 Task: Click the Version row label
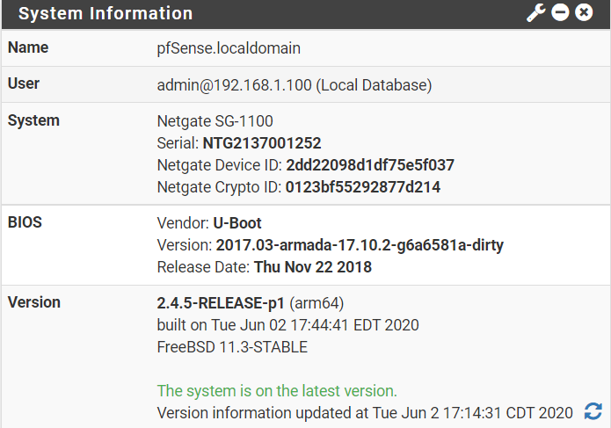tap(34, 302)
